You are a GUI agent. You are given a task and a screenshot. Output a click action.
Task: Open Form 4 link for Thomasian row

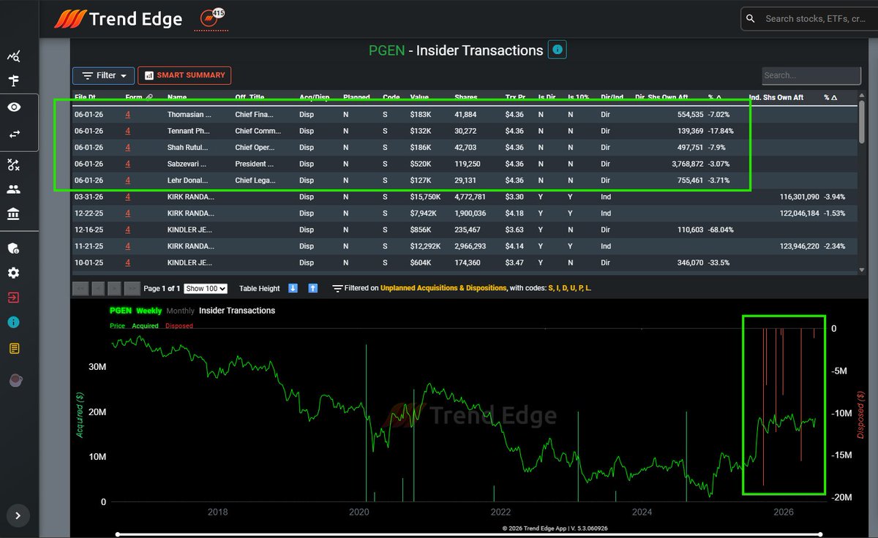pyautogui.click(x=128, y=115)
